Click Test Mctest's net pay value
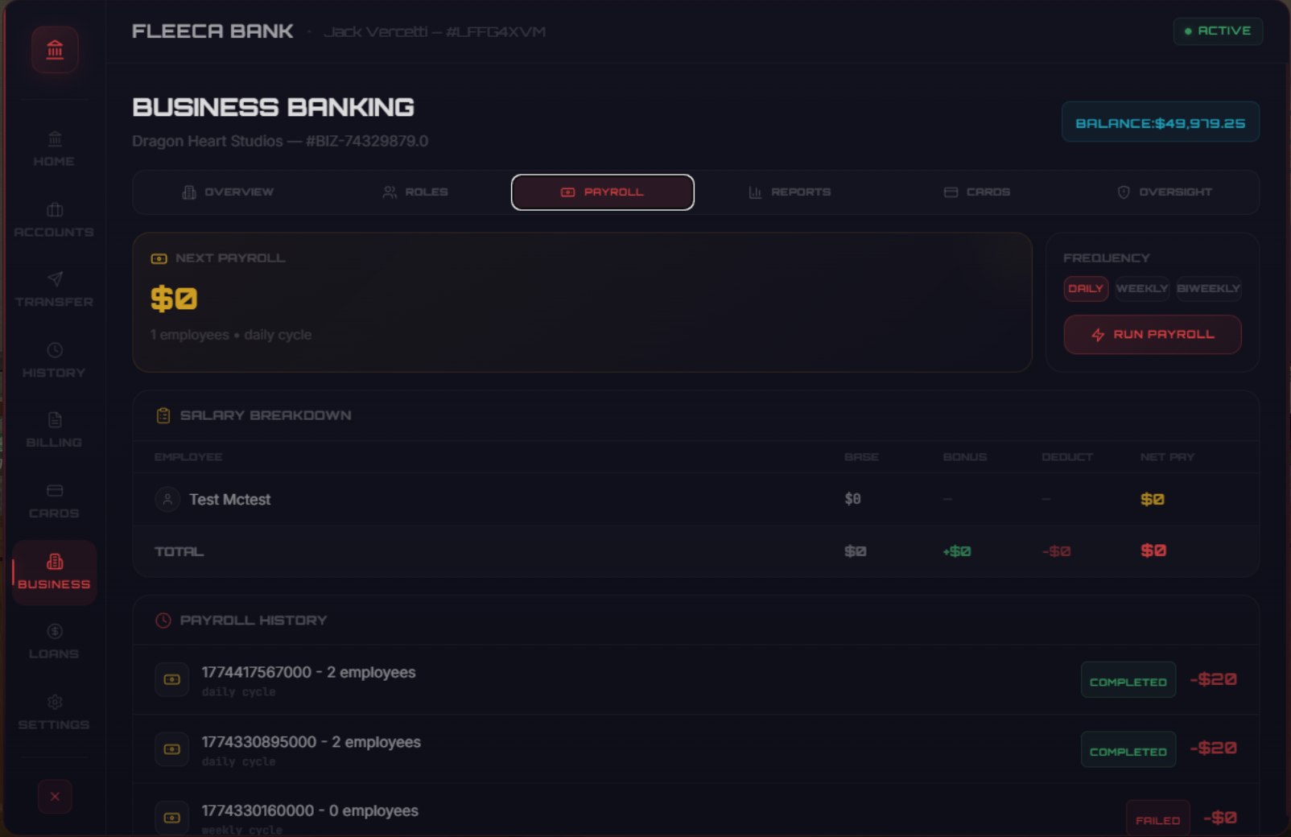Image resolution: width=1291 pixels, height=837 pixels. (1153, 500)
